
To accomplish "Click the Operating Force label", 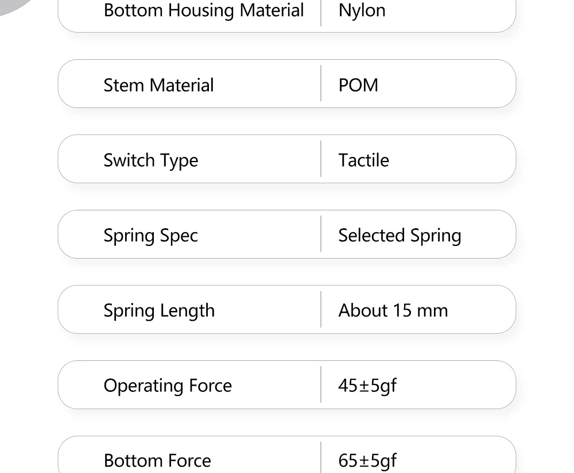I will [168, 386].
